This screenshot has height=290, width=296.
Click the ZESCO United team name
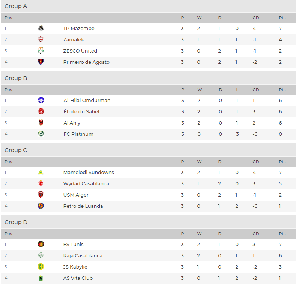80,51
